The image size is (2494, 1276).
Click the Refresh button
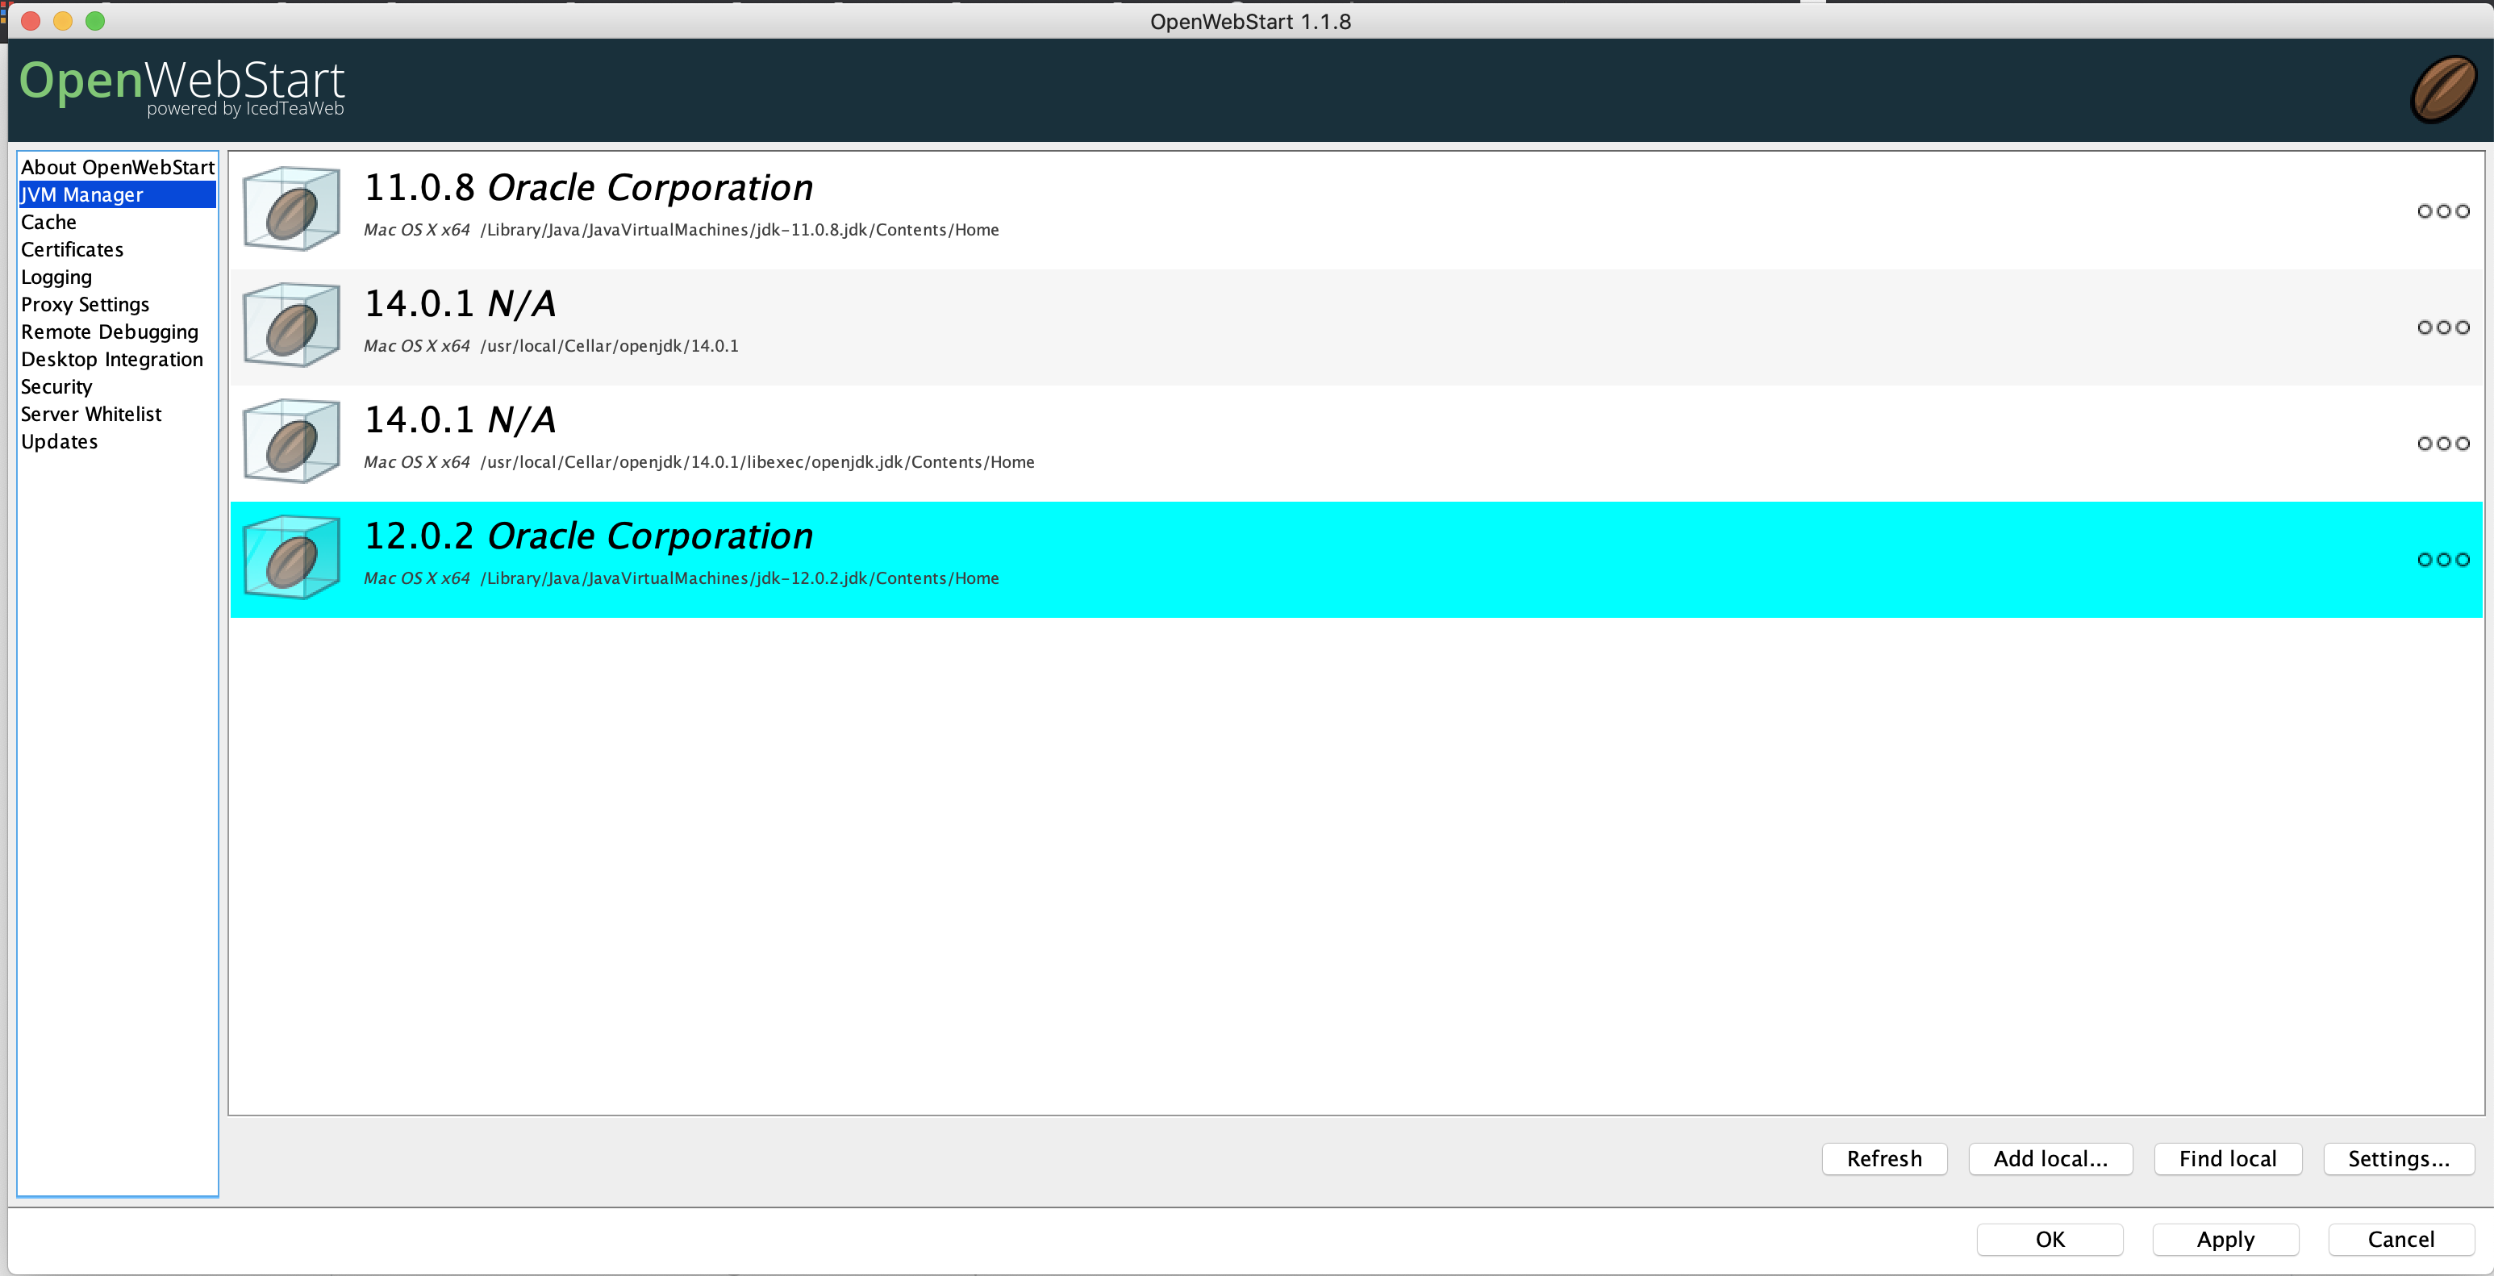(x=1883, y=1158)
